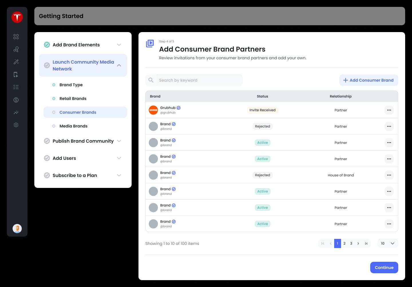Expand Subscribe to a Plan section
Image resolution: width=412 pixels, height=287 pixels.
tap(119, 175)
